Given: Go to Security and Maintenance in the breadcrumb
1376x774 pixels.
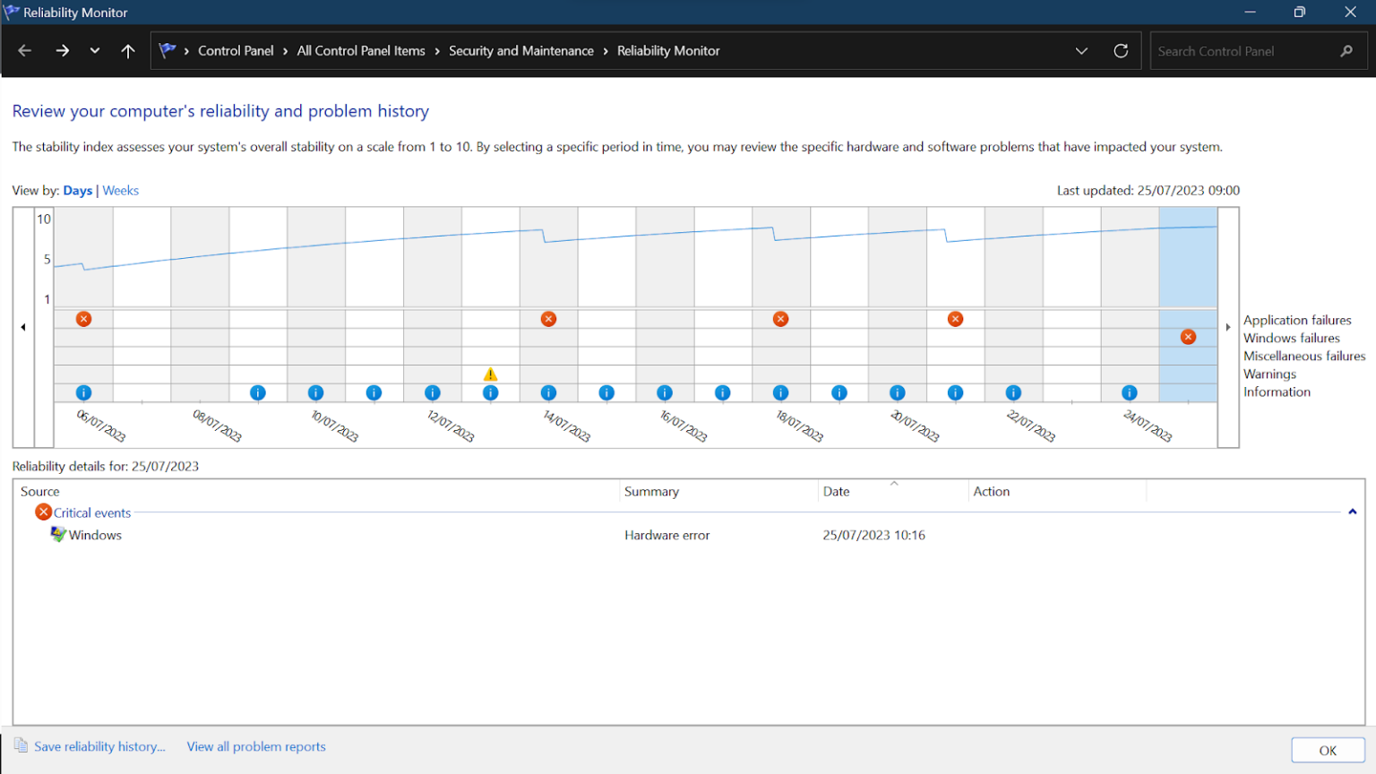Looking at the screenshot, I should click(x=521, y=51).
